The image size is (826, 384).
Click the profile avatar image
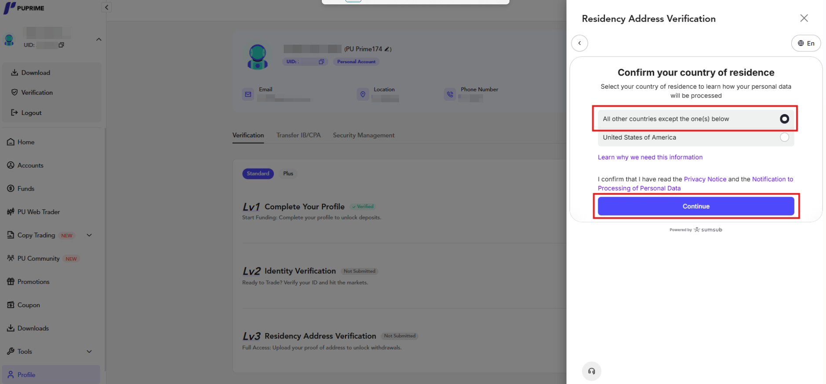[x=258, y=57]
